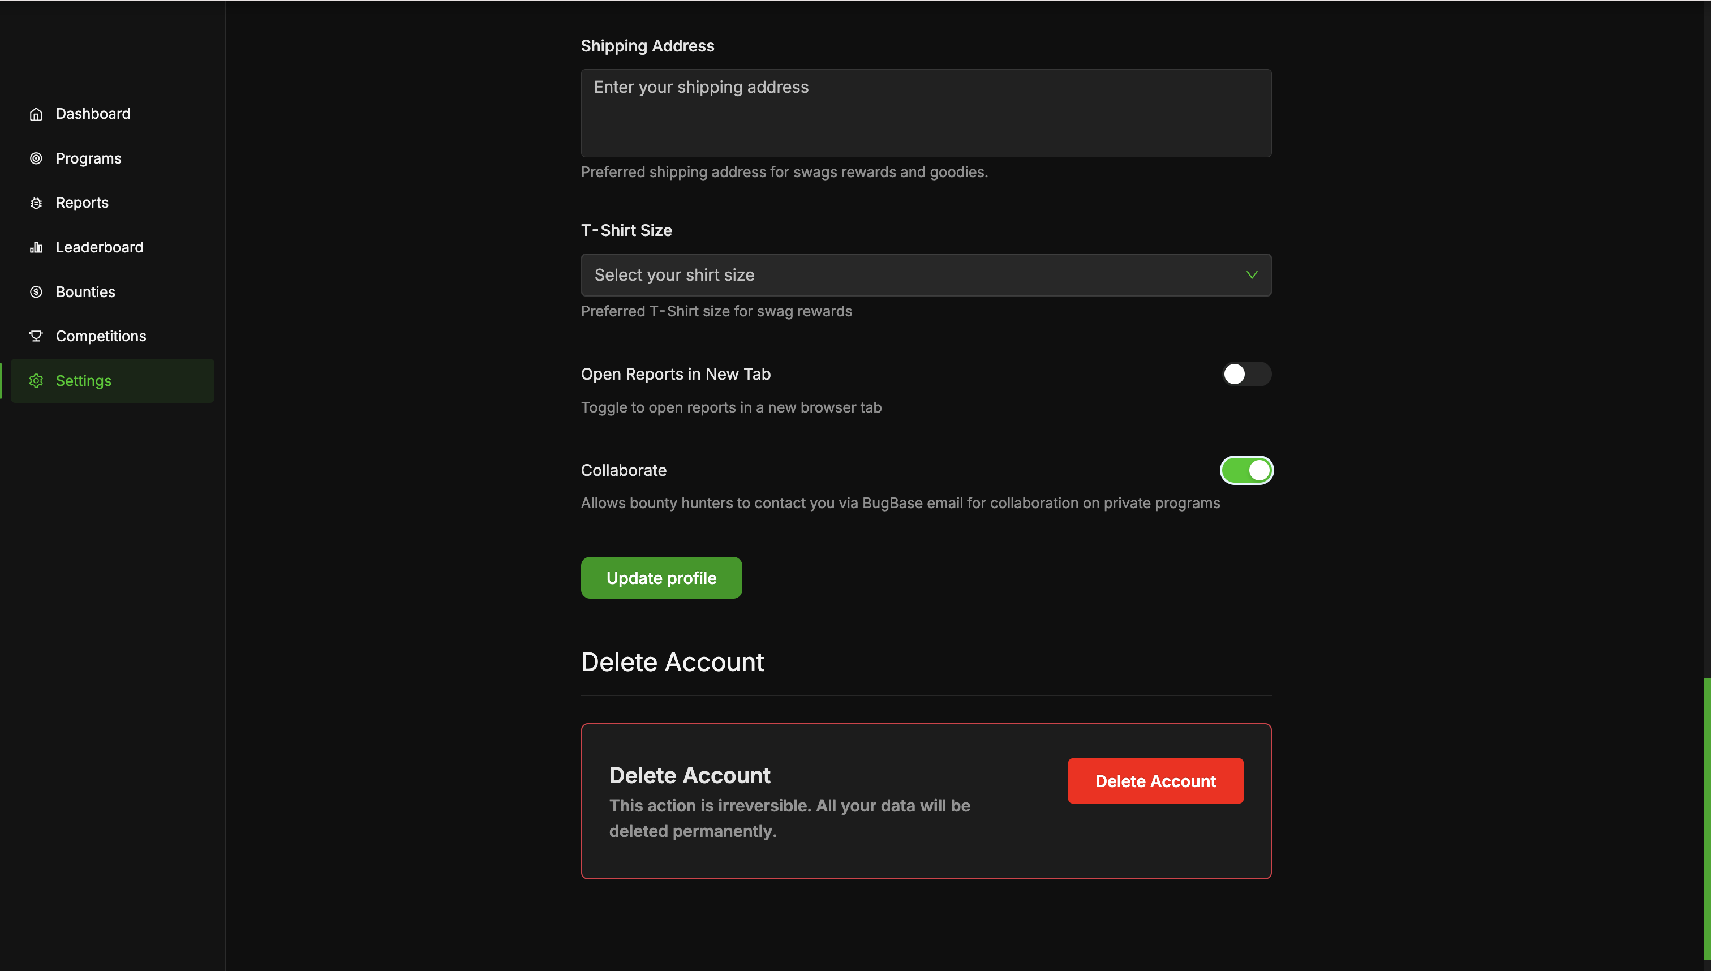
Task: Focus the shipping address text area
Action: point(926,113)
